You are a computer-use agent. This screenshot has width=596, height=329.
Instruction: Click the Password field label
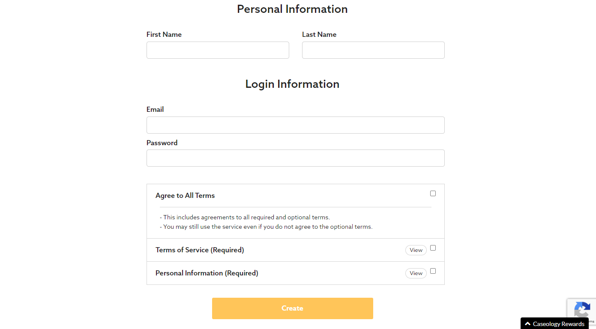162,143
